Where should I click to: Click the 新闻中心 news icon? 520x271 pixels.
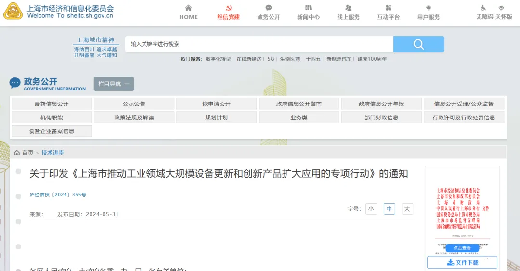[x=309, y=8]
